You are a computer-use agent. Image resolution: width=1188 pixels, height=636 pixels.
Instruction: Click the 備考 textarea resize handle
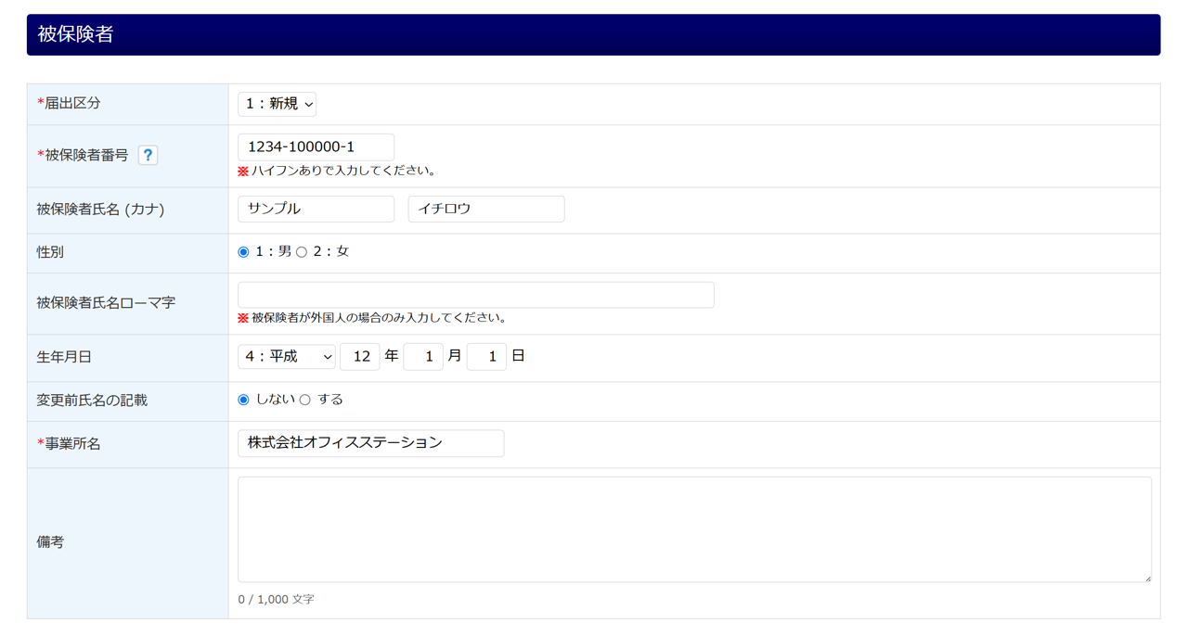[1146, 577]
